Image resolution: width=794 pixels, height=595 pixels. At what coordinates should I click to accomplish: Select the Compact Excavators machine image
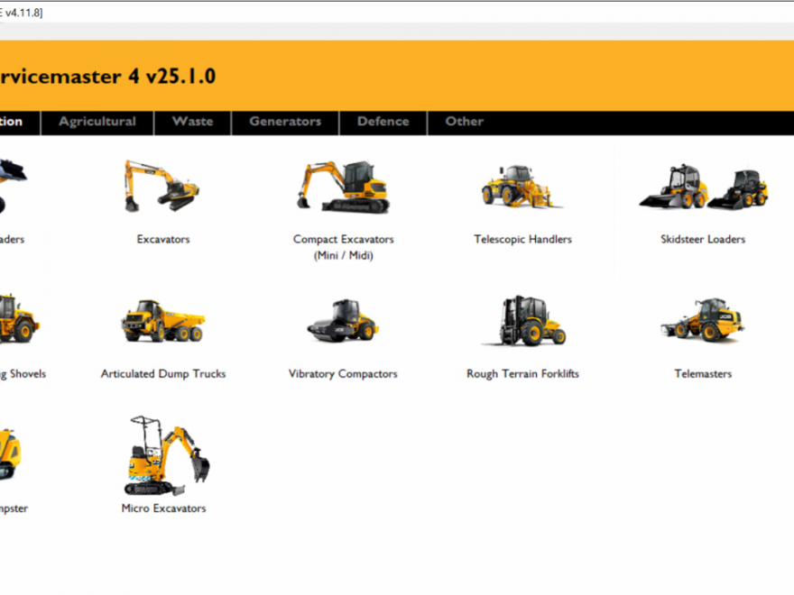click(x=344, y=186)
